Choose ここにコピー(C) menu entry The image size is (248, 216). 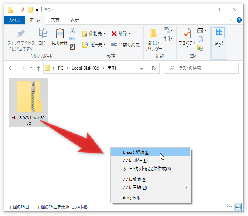pos(151,161)
